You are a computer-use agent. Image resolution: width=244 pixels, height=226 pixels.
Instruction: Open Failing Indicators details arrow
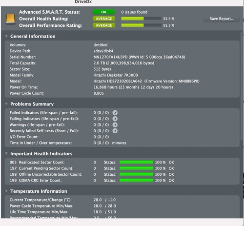point(115,119)
